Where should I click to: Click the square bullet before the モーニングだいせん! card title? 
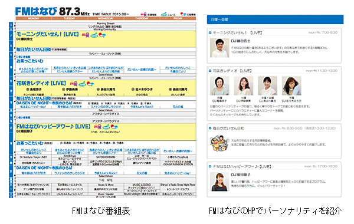tap(210, 32)
